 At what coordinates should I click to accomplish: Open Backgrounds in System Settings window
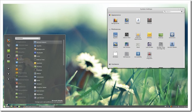click(115, 21)
